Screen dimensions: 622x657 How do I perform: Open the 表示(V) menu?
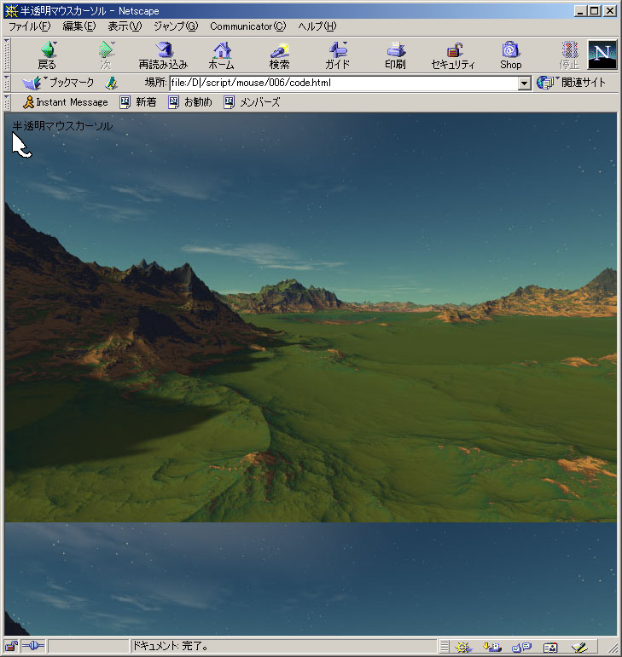click(x=125, y=26)
